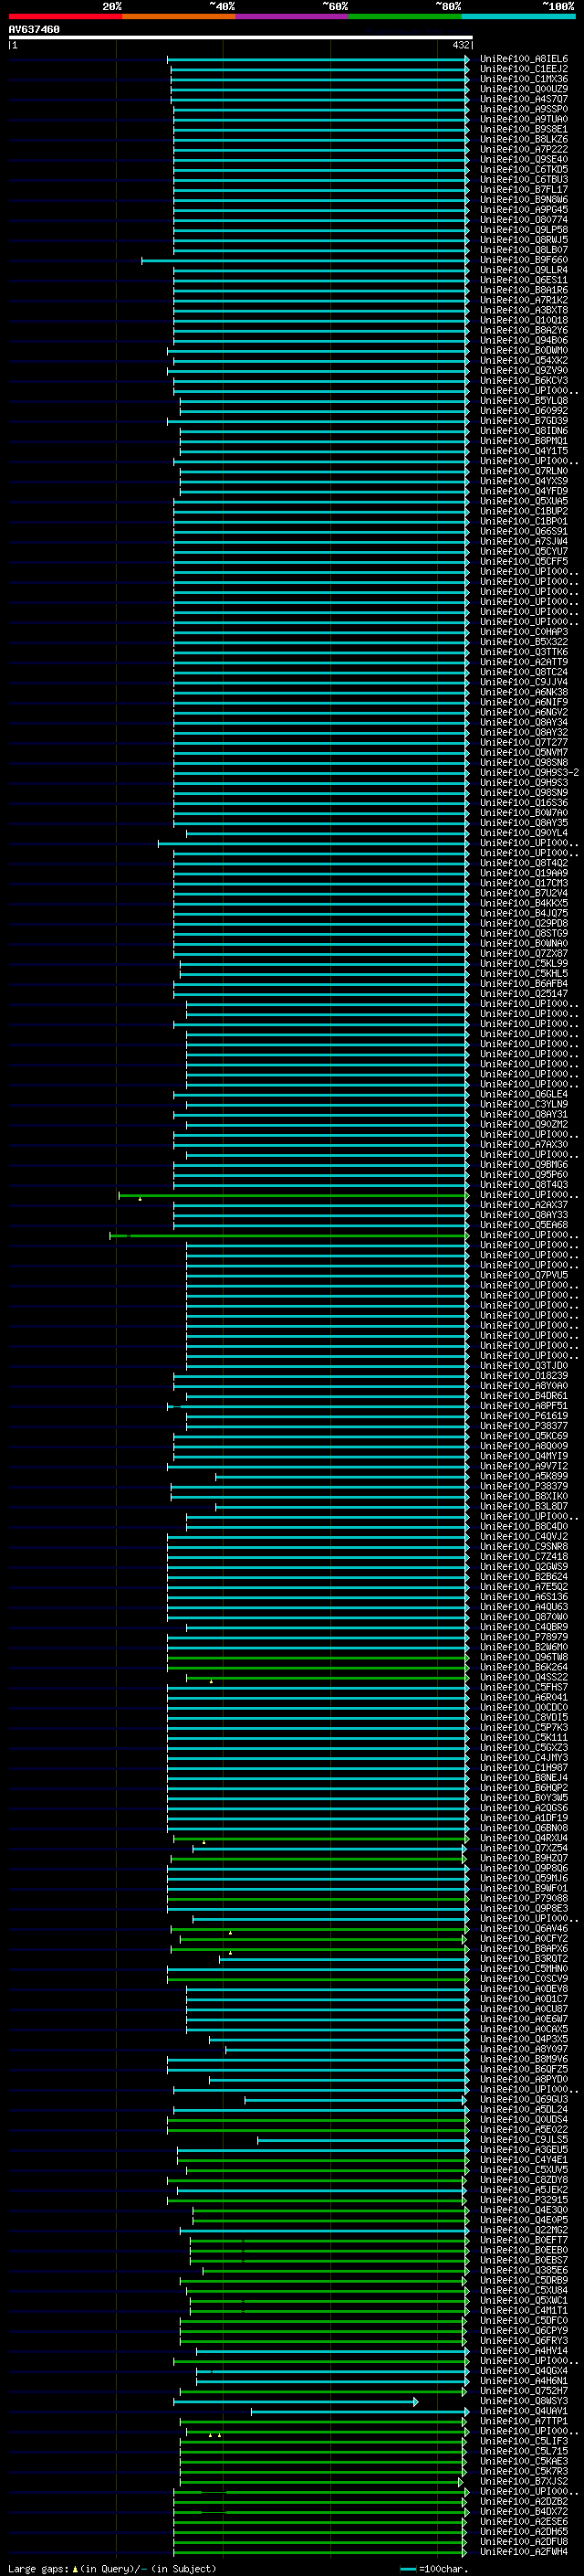Select hit label UniRef100_O80774
This screenshot has height=2576, width=584.
[523, 220]
